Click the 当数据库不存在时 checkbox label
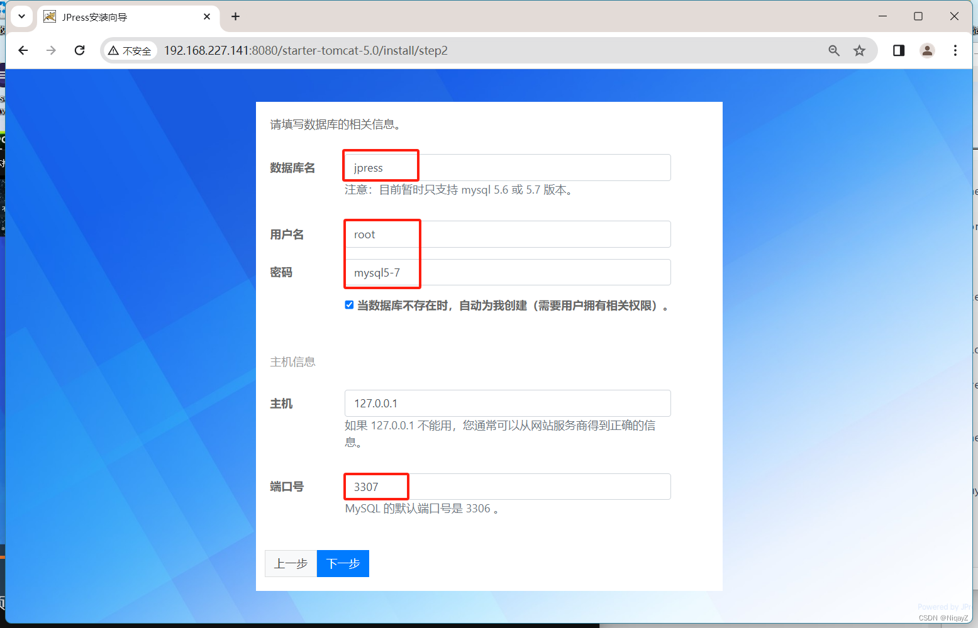 click(513, 306)
